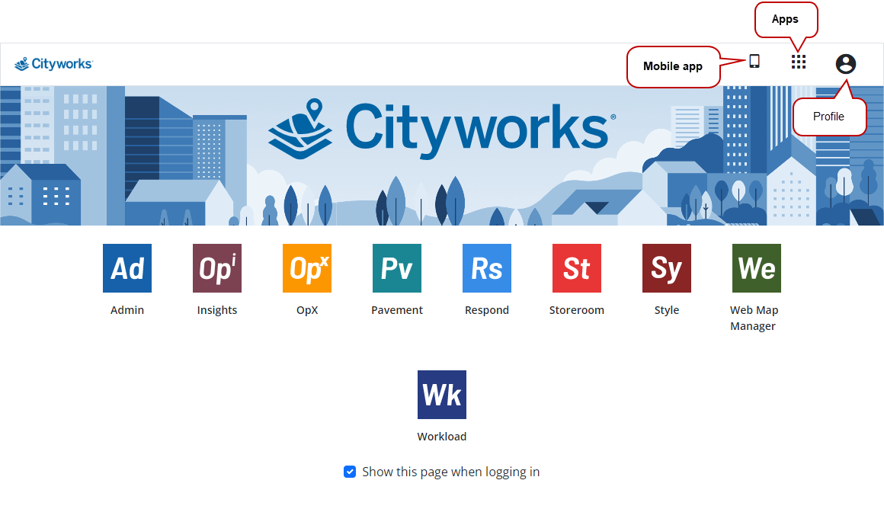
Task: Open the Workload app tile
Action: (442, 395)
